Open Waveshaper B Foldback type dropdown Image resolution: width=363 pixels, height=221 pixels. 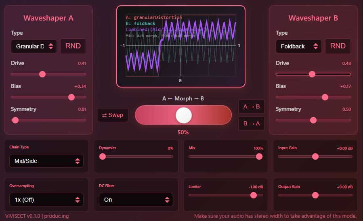(298, 46)
